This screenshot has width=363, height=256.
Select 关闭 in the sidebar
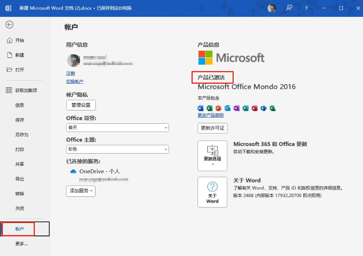click(x=20, y=208)
